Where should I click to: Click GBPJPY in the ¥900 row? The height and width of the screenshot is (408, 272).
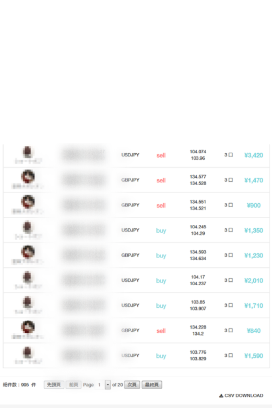(130, 205)
